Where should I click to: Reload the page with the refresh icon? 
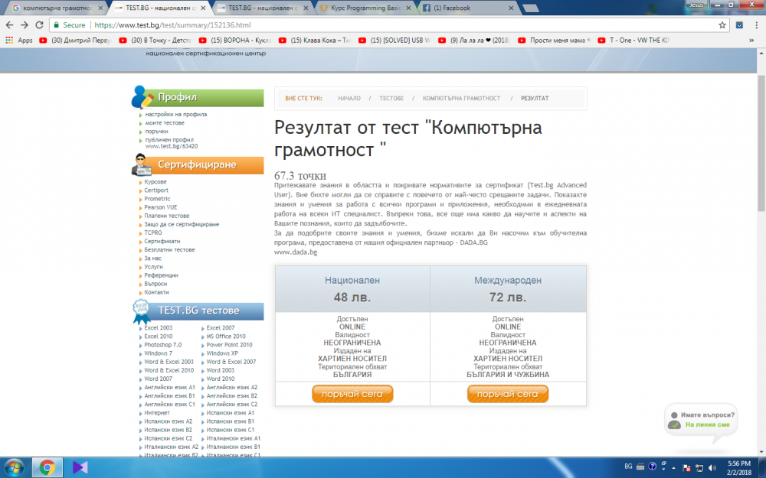point(40,25)
